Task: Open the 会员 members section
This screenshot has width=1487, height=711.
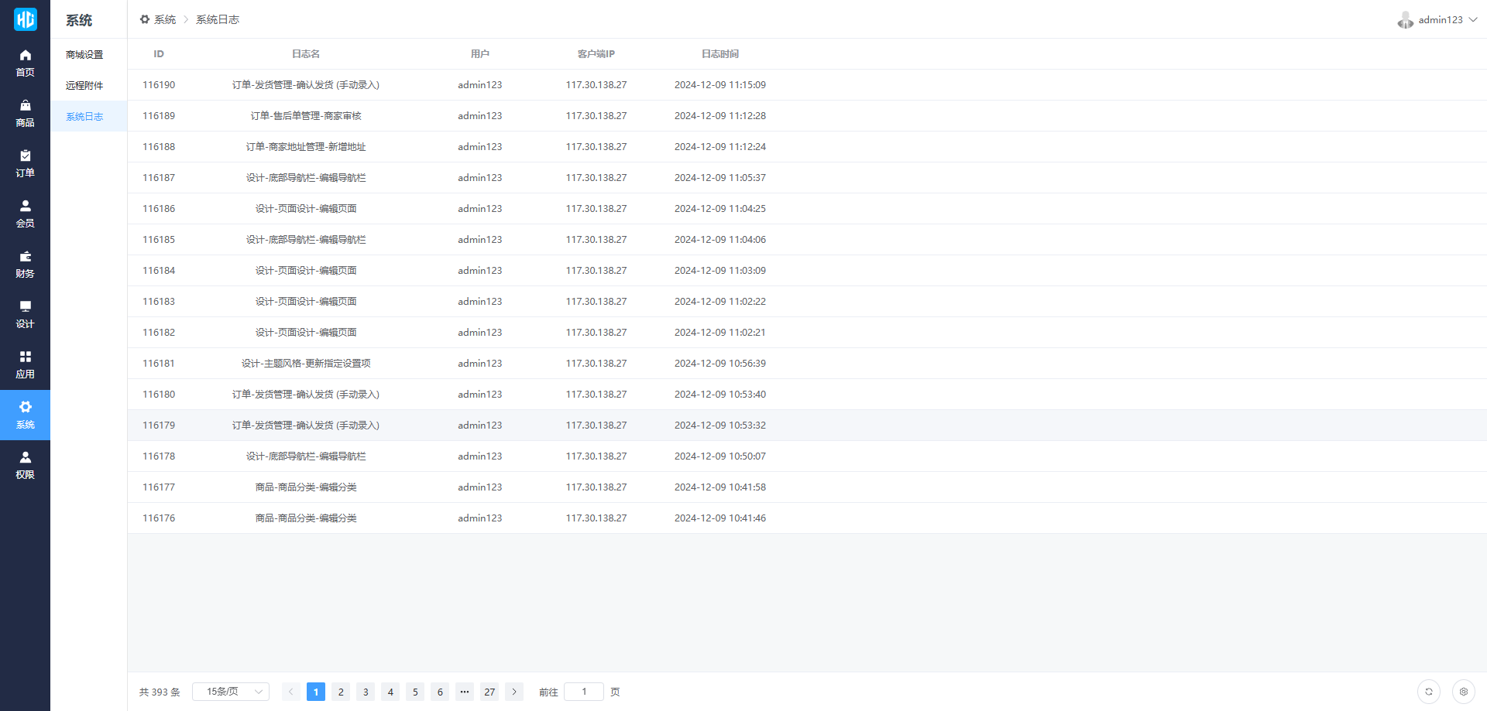Action: pyautogui.click(x=25, y=214)
